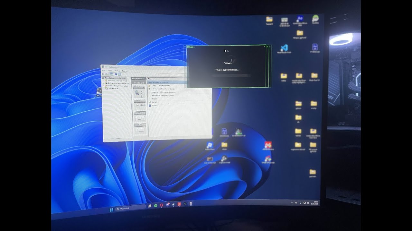Click the Wyszukaj taskbar search field

click(131, 208)
